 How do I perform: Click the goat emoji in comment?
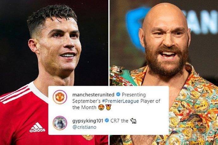(133, 121)
